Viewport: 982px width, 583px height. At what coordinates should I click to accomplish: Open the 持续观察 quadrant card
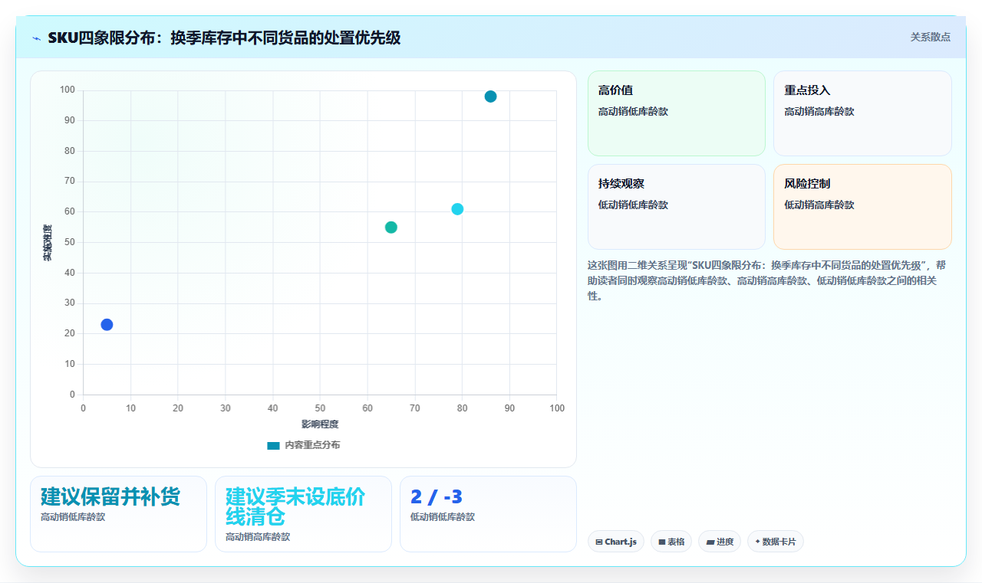[x=677, y=207]
